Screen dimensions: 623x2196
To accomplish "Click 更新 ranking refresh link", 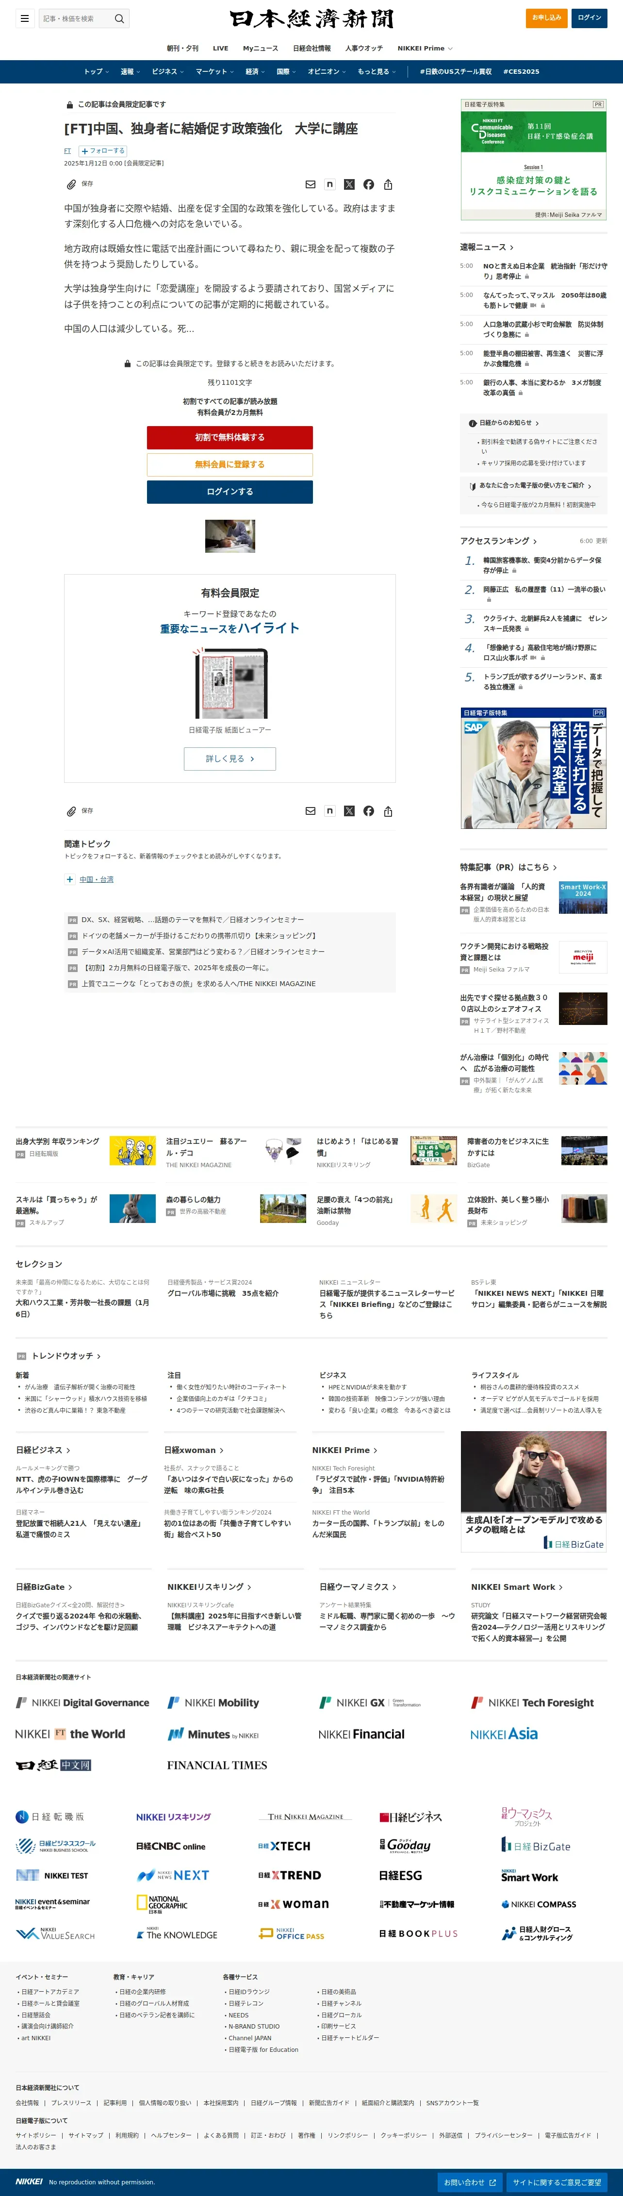I will click(602, 541).
